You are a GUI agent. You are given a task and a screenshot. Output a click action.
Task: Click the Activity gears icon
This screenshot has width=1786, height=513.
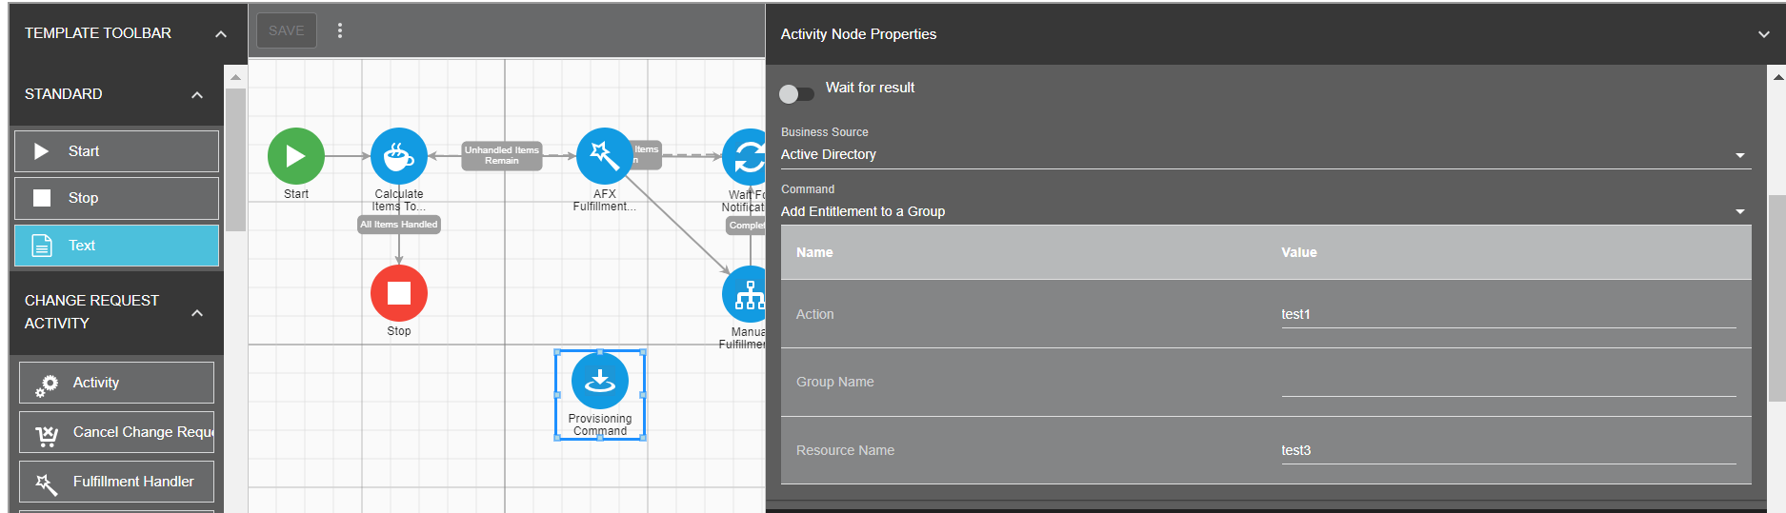pyautogui.click(x=46, y=385)
